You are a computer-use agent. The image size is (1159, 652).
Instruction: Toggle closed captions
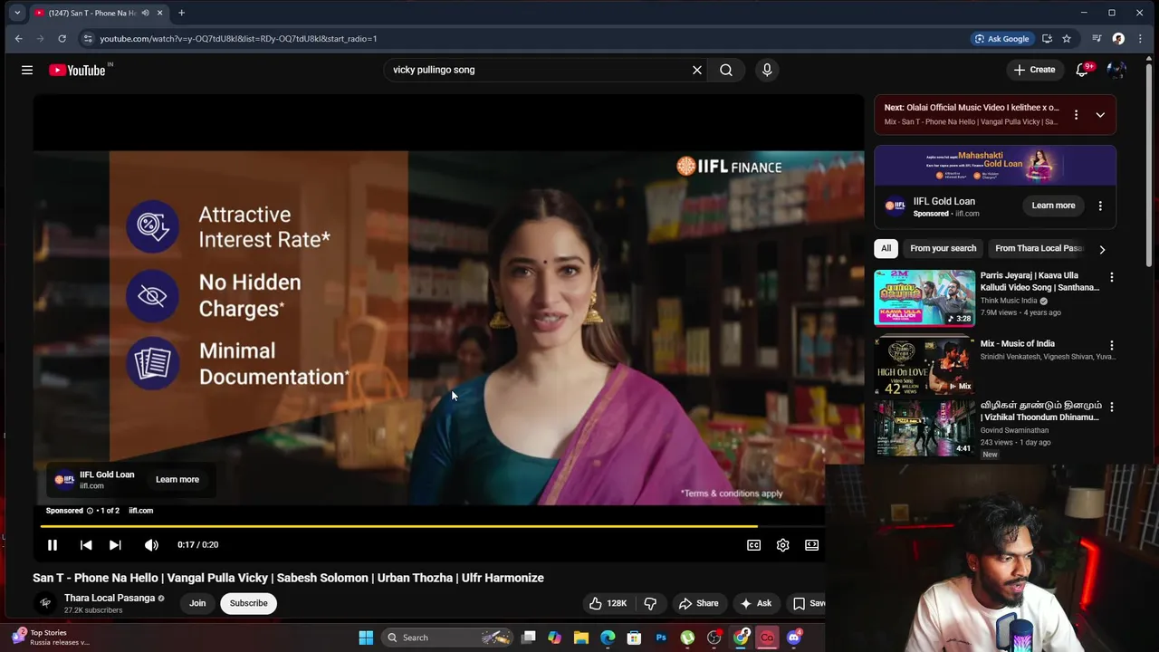[x=753, y=545]
